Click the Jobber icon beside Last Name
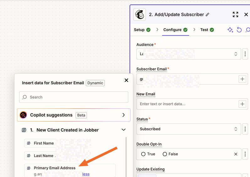 pos(29,156)
